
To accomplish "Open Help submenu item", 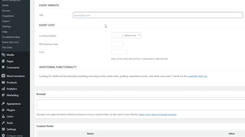I will pyautogui.click(x=5, y=32).
